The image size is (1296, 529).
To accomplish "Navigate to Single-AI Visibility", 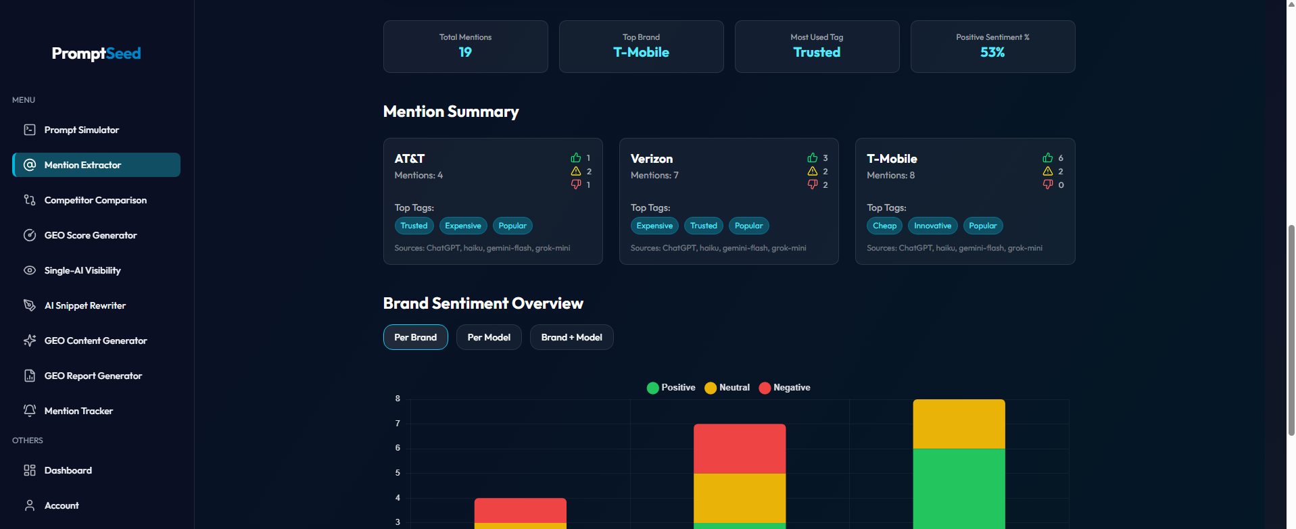I will [x=96, y=270].
